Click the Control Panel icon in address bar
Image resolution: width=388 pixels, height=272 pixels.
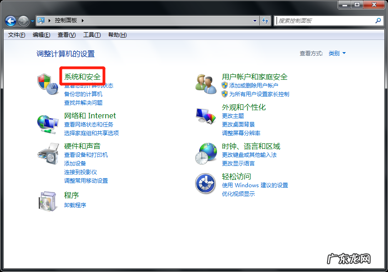pyautogui.click(x=41, y=20)
